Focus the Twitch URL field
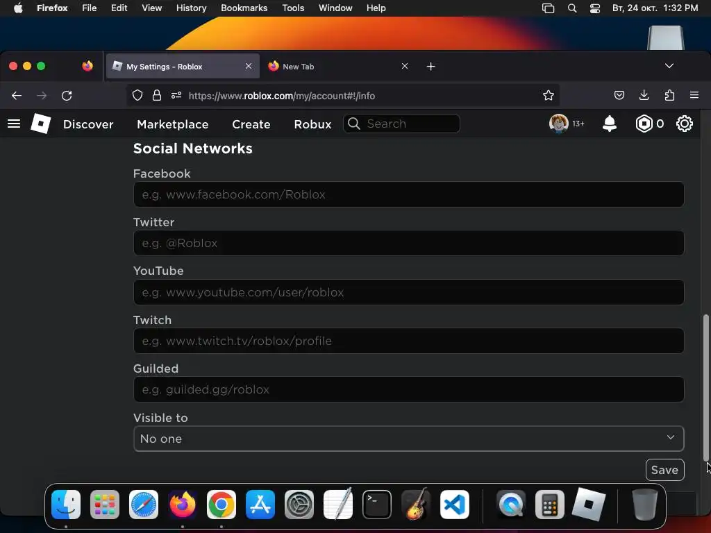 point(408,341)
